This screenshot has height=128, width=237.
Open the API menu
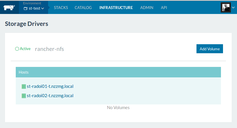(164, 8)
